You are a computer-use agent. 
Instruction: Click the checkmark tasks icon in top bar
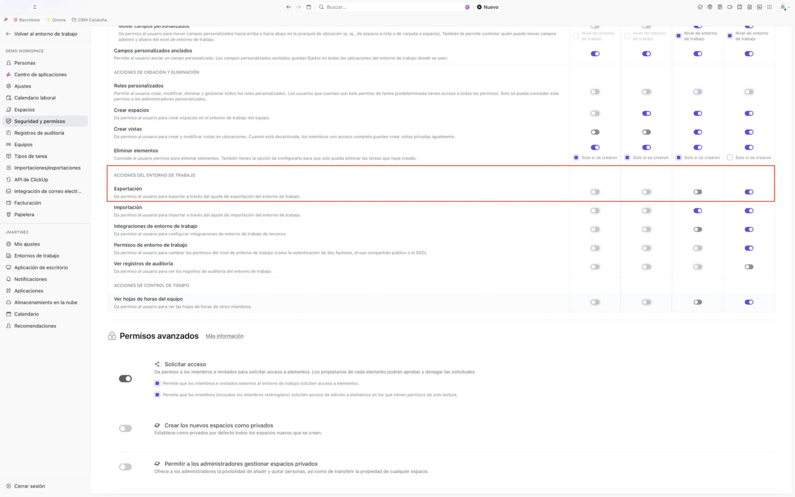[700, 7]
